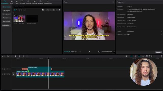This screenshot has height=91, width=163.
Task: Choose the selection cursor tool
Action: point(2,56)
